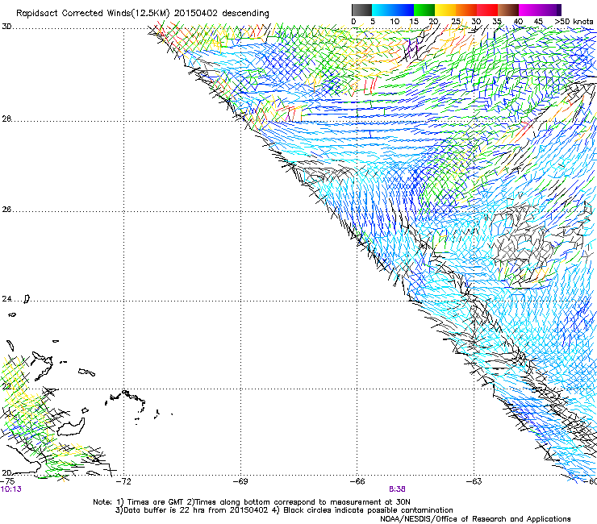Click the dark purple 45-50 knots legend swatch
The image size is (597, 524).
(550, 10)
